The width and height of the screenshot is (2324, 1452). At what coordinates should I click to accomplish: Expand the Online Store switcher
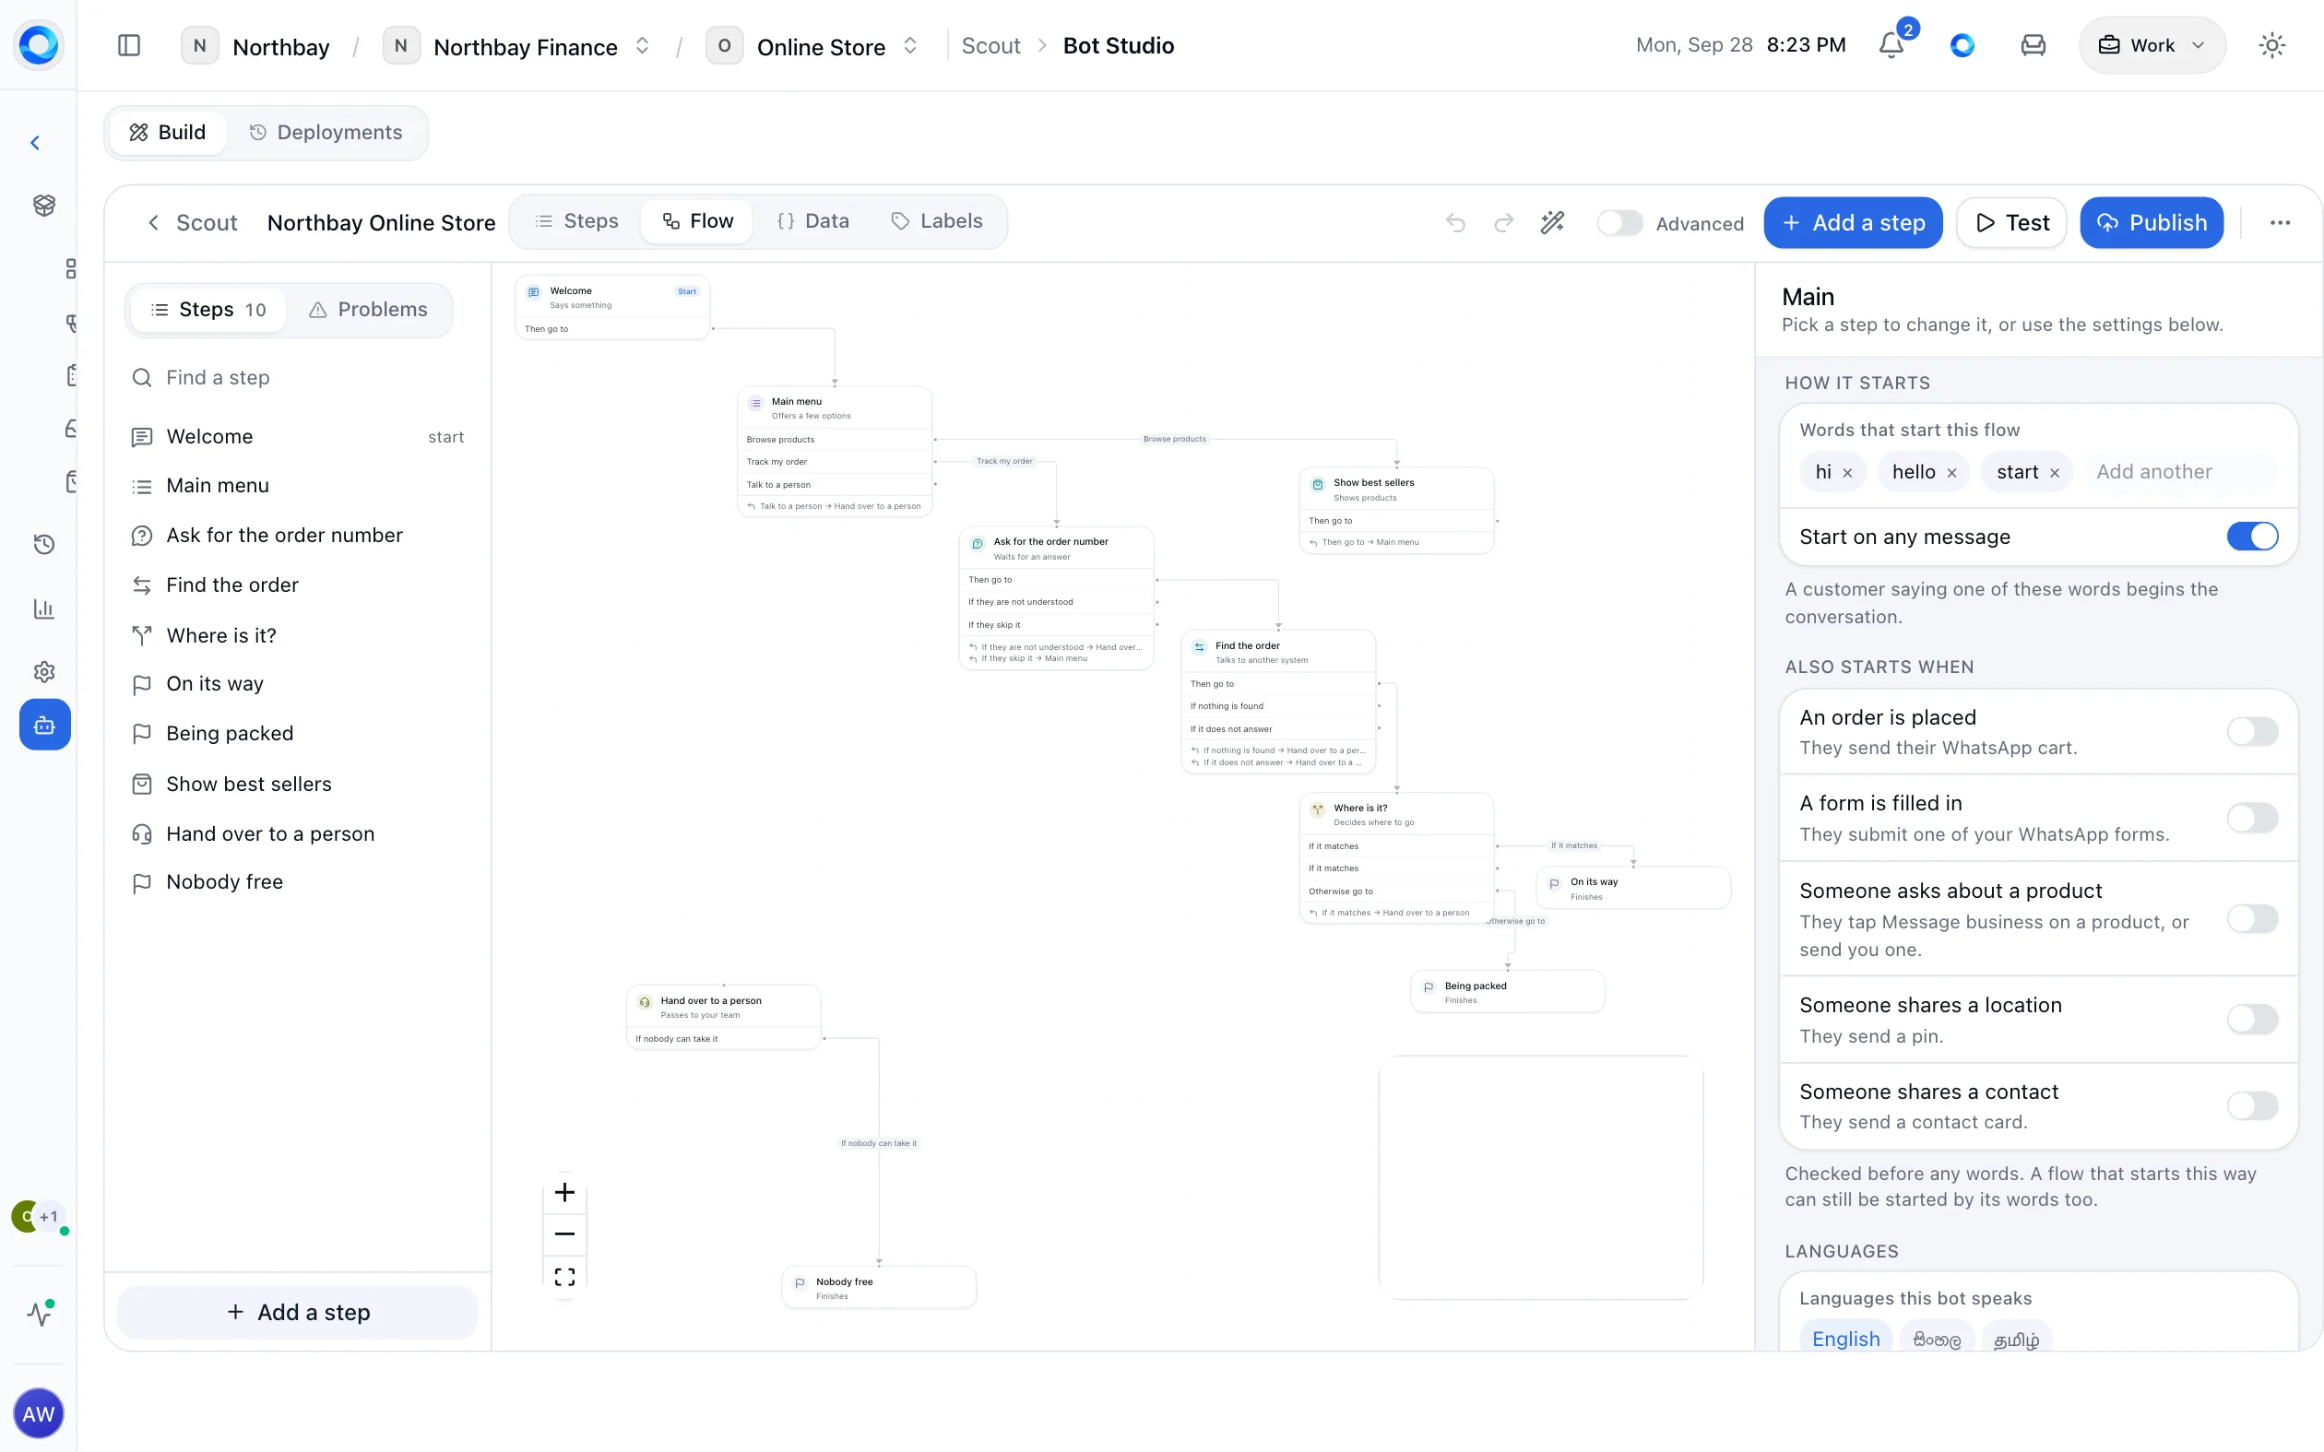pyautogui.click(x=910, y=46)
